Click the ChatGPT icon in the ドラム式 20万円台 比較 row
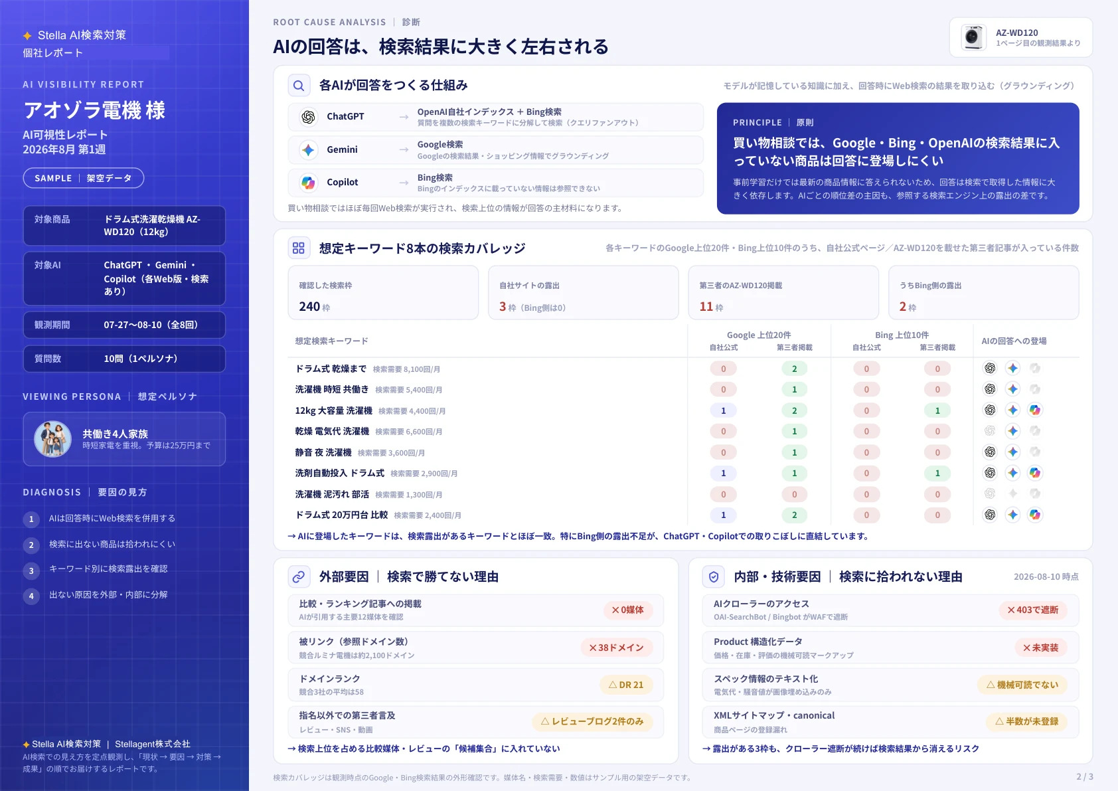The image size is (1118, 791). (990, 515)
